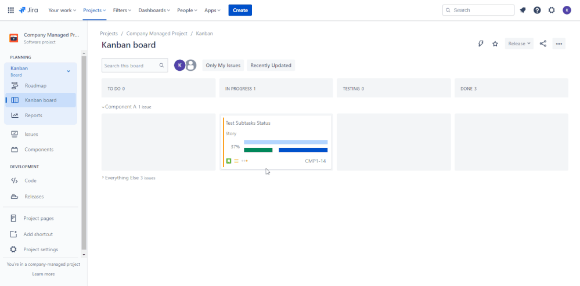Screen dimensions: 580x286
Task: Toggle the Only My Issues quick filter
Action: click(223, 66)
